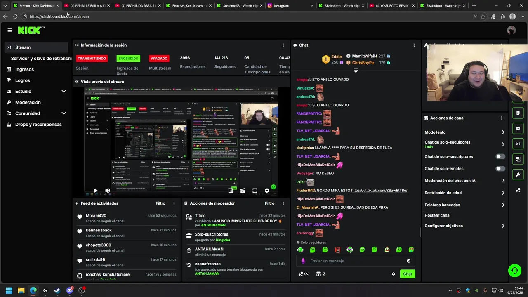Viewport: 528px width, 297px height.
Task: Open the tiktok link in Fluderth12's message
Action: point(379,191)
